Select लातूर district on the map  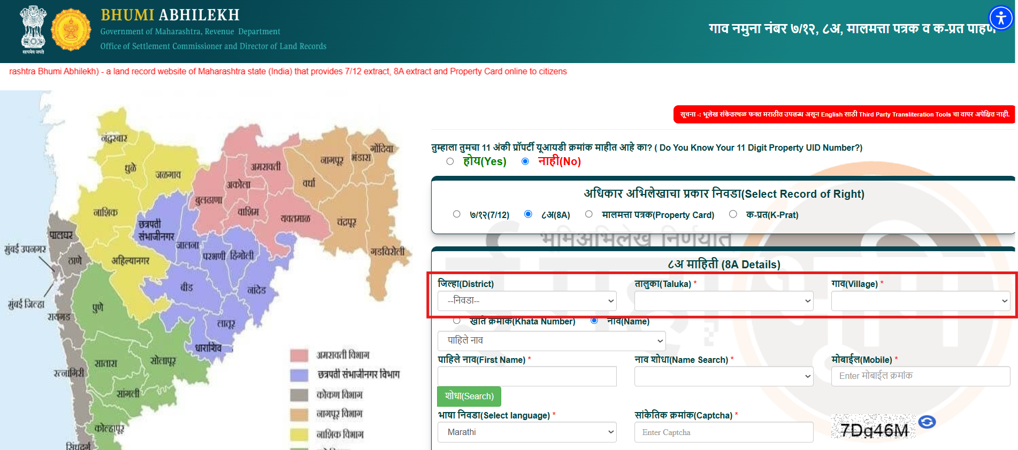point(226,324)
